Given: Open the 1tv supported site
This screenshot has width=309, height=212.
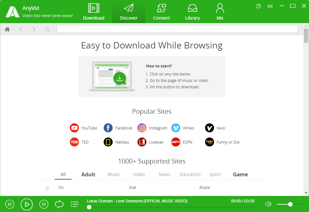Looking at the screenshot, I should (x=61, y=187).
